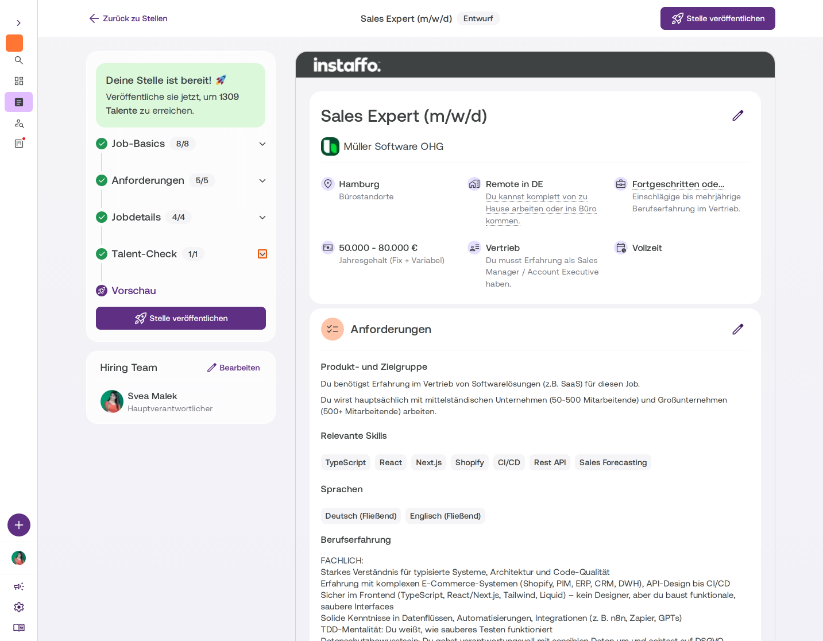Image resolution: width=823 pixels, height=641 pixels.
Task: Open the book documentation icon
Action: click(x=19, y=628)
